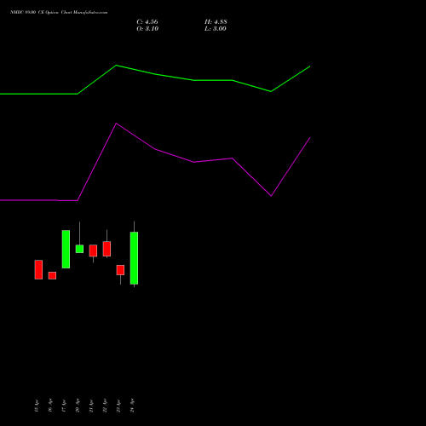Click the 16 Apr date axis label
Viewport: 426px width, 426px height.
pos(50,406)
